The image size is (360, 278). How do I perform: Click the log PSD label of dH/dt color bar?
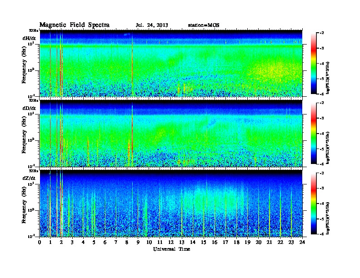[x=328, y=78]
